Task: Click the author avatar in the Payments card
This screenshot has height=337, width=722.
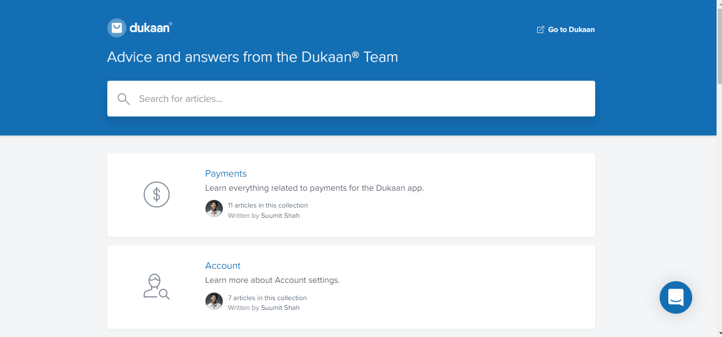Action: 214,209
